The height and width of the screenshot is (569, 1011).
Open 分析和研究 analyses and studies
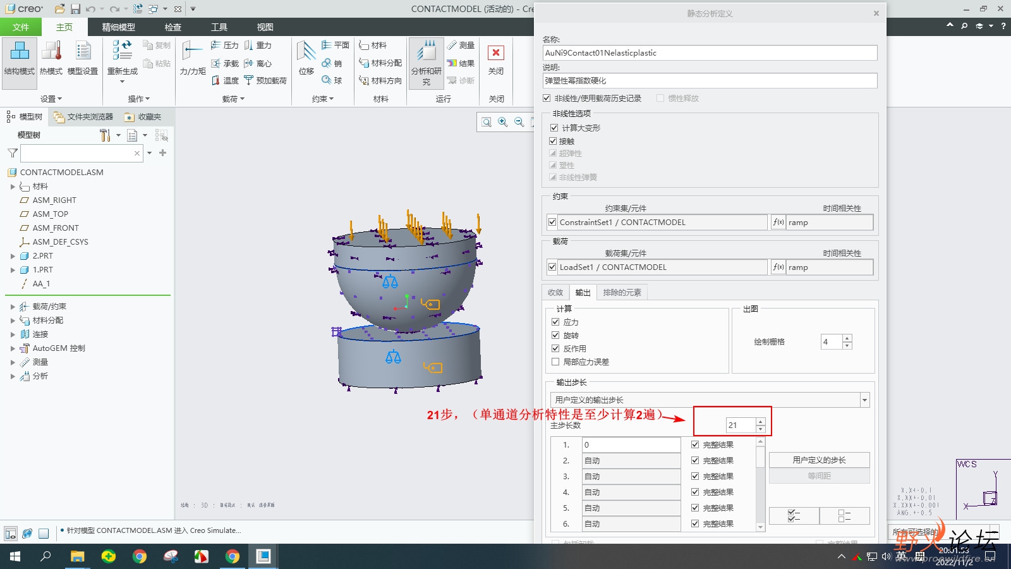pos(427,63)
